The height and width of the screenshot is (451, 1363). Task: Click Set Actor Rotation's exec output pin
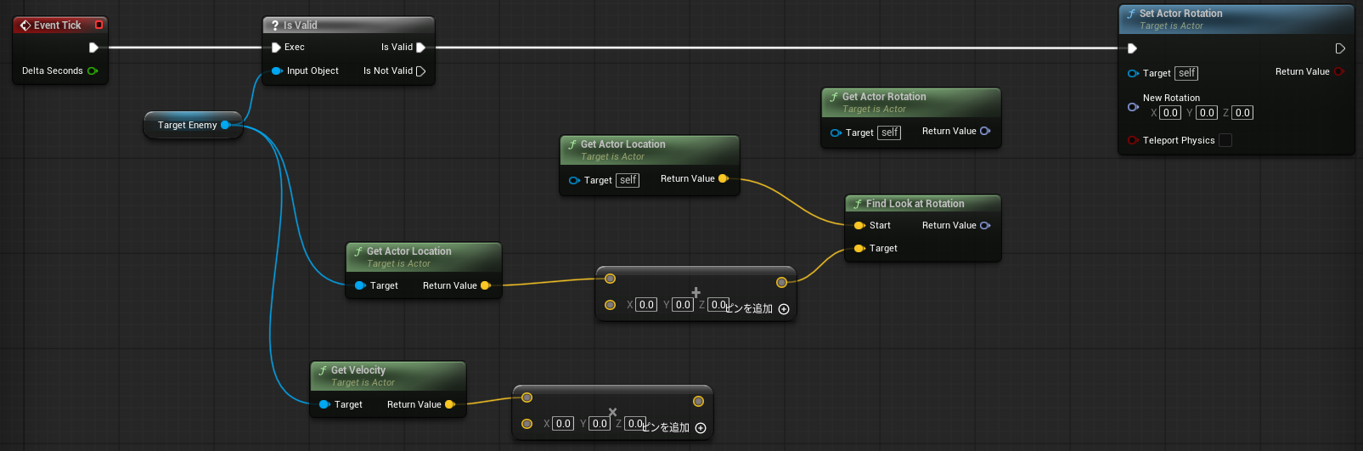[x=1340, y=48]
